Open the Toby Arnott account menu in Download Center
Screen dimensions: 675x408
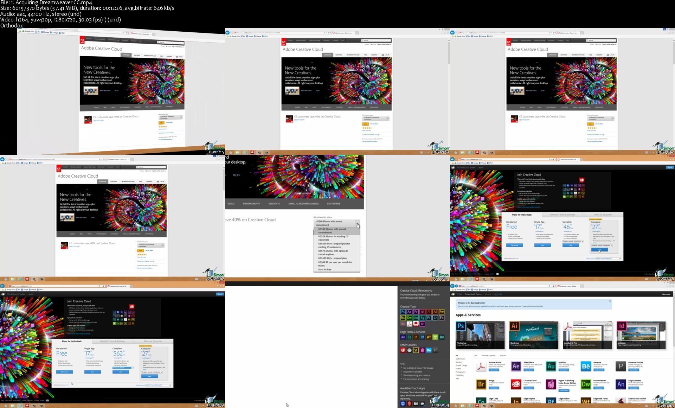tap(666, 294)
